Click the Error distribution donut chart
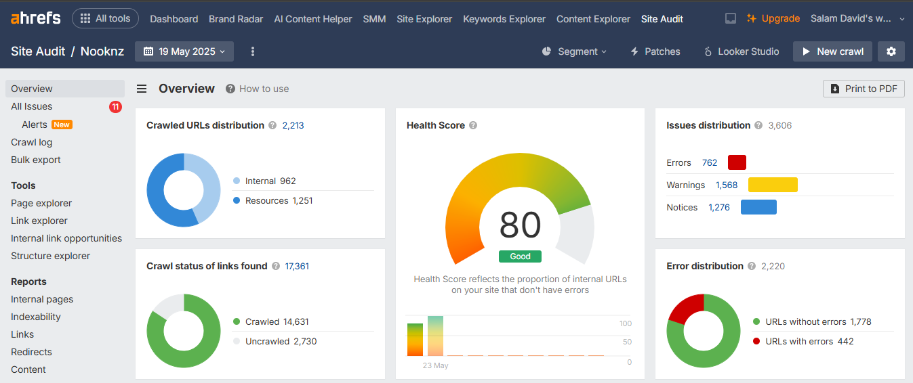 point(704,331)
